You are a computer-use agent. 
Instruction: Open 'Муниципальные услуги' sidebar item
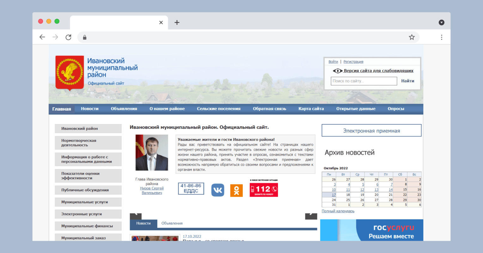point(88,202)
